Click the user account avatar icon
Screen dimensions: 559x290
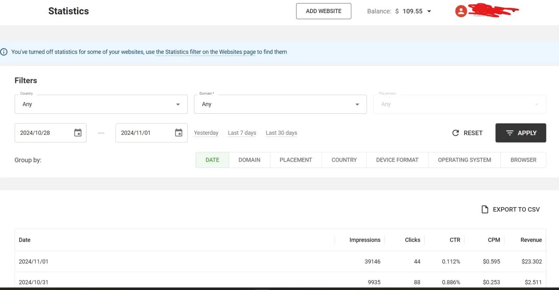tap(461, 11)
